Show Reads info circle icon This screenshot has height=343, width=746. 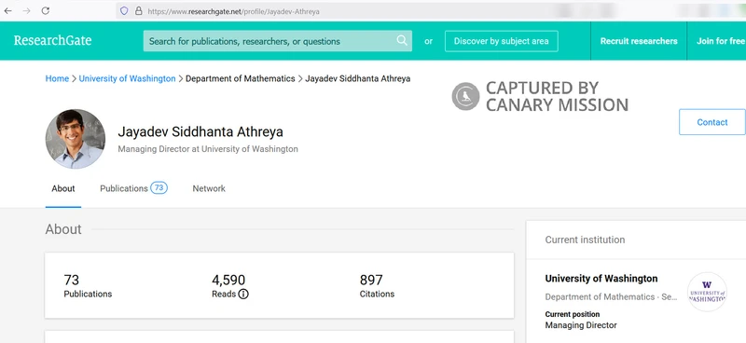[243, 294]
